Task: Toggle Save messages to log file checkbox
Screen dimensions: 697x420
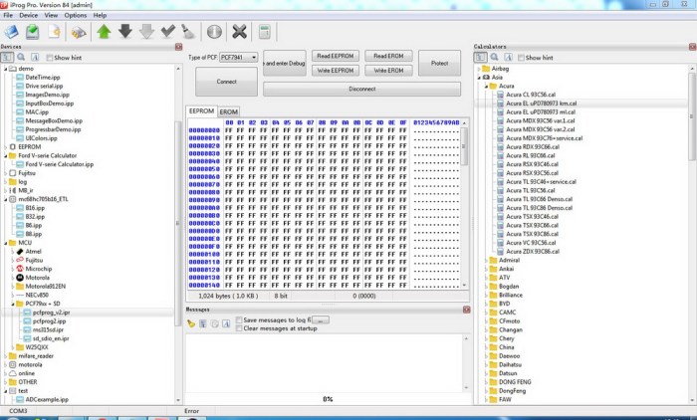Action: (238, 320)
